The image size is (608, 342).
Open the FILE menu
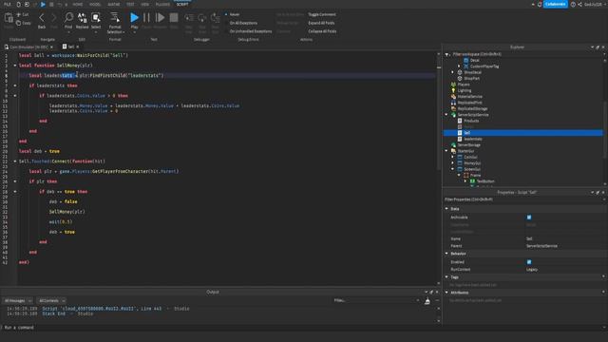[8, 4]
